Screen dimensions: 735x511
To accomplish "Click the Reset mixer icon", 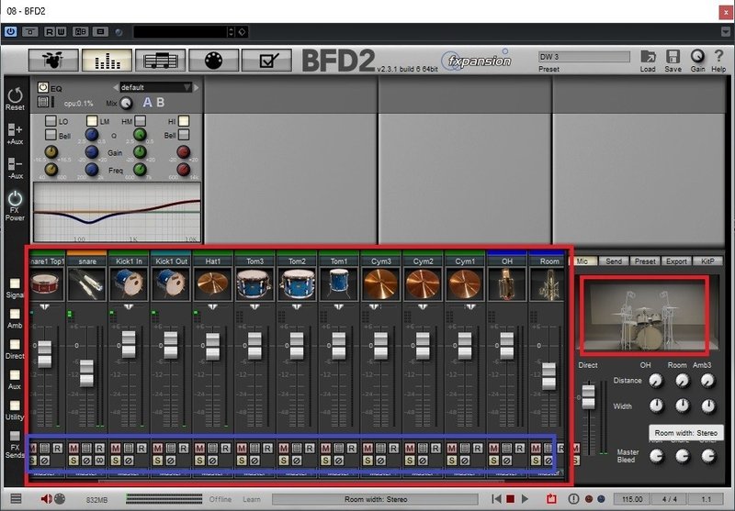I will pos(15,95).
